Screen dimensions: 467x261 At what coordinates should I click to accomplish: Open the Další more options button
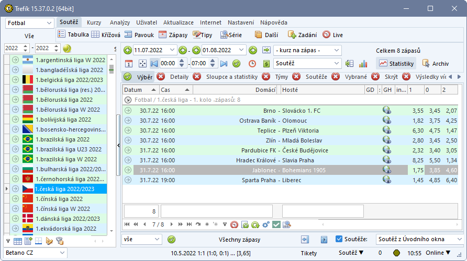click(266, 35)
